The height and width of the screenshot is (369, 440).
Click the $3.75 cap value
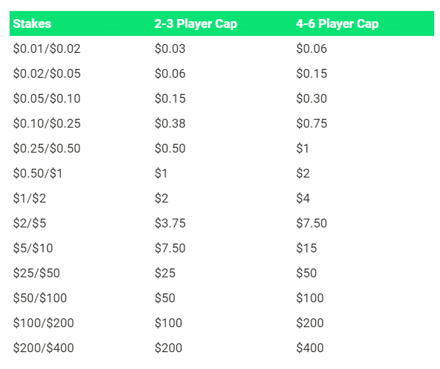click(x=170, y=223)
